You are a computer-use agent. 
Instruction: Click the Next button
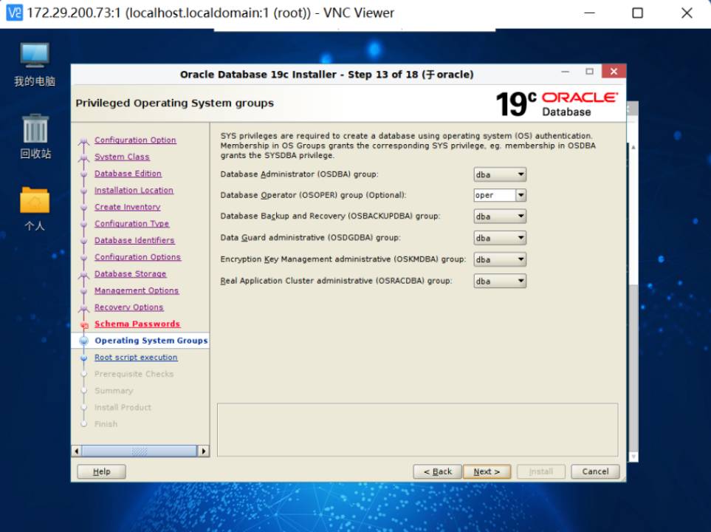coord(487,471)
